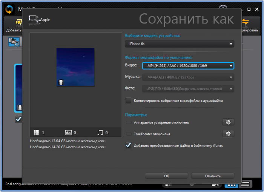
Task: Uncheck adding converted files to iTunes library
Action: click(129, 145)
